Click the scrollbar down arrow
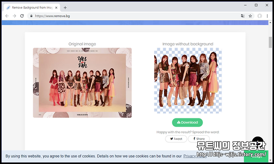The width and height of the screenshot is (274, 164). coord(270,160)
